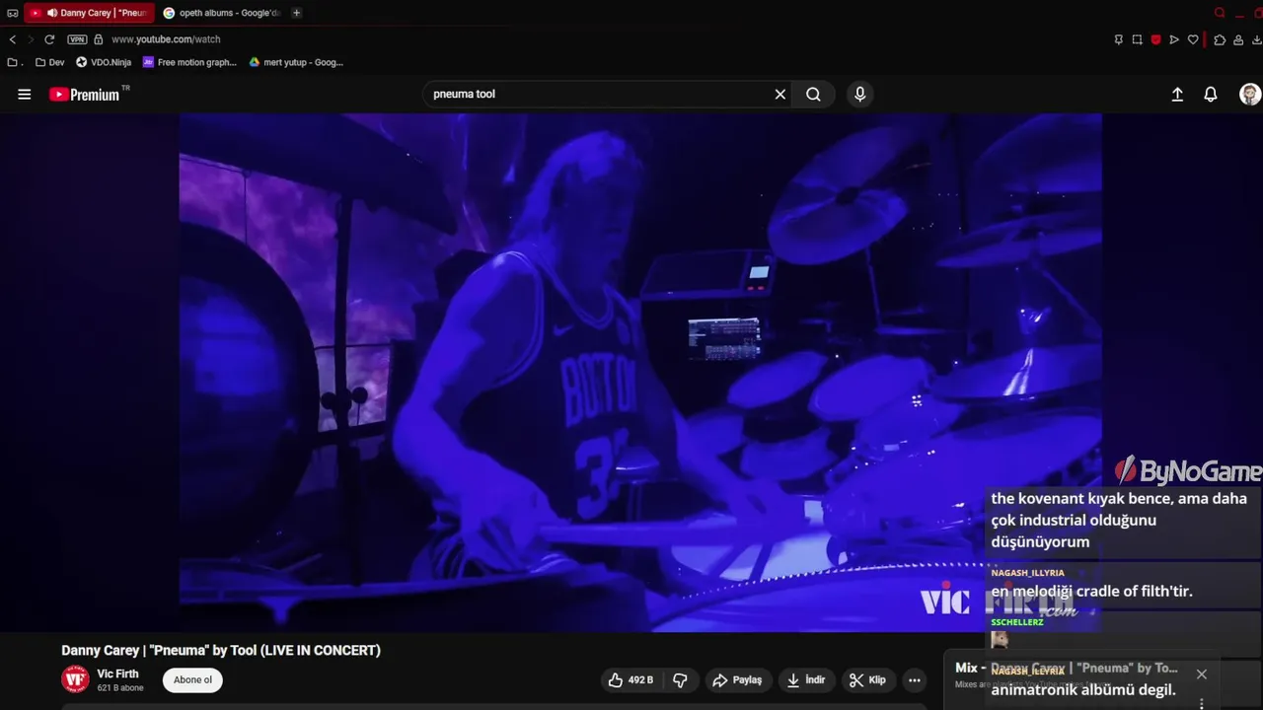
Task: Open the Dev bookmarks folder
Action: (49, 62)
